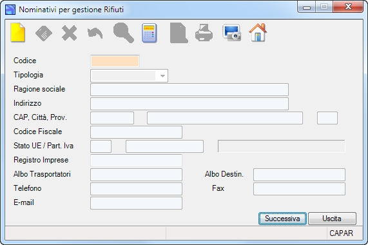Click the Uscita button

332,219
